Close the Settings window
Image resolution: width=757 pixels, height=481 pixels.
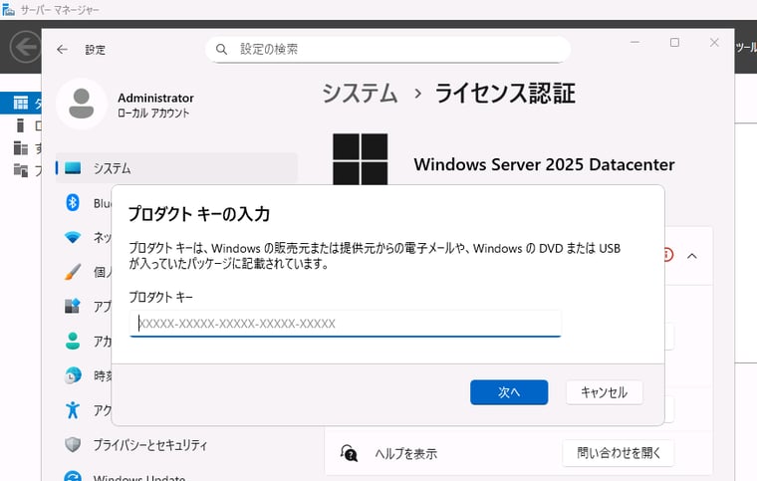[714, 43]
